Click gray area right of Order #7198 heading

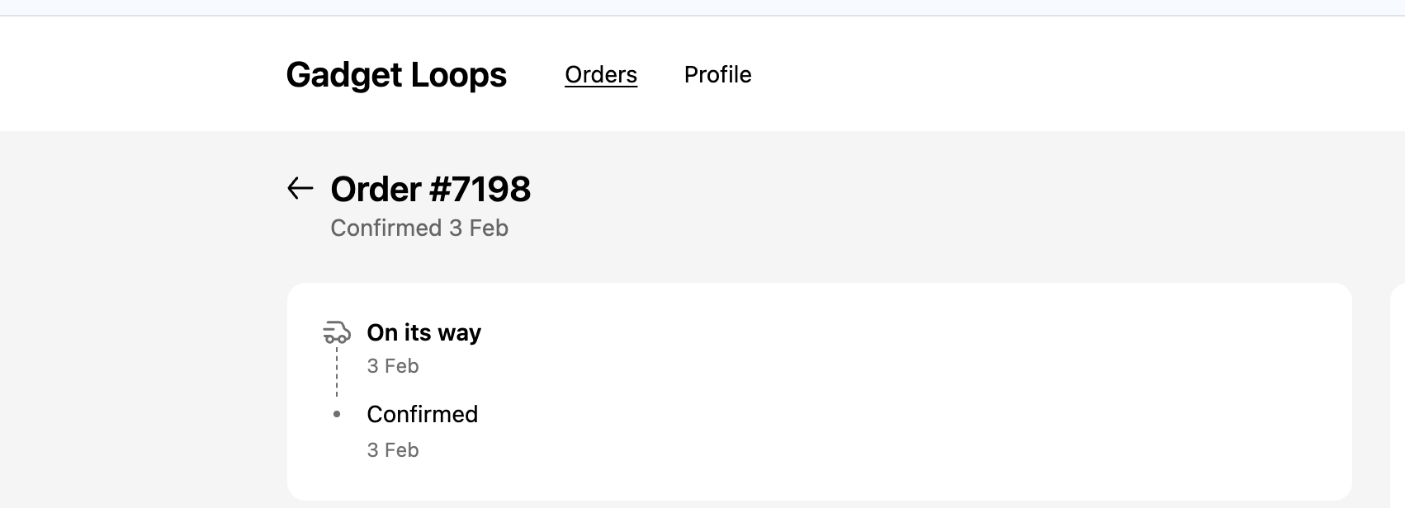click(908, 190)
